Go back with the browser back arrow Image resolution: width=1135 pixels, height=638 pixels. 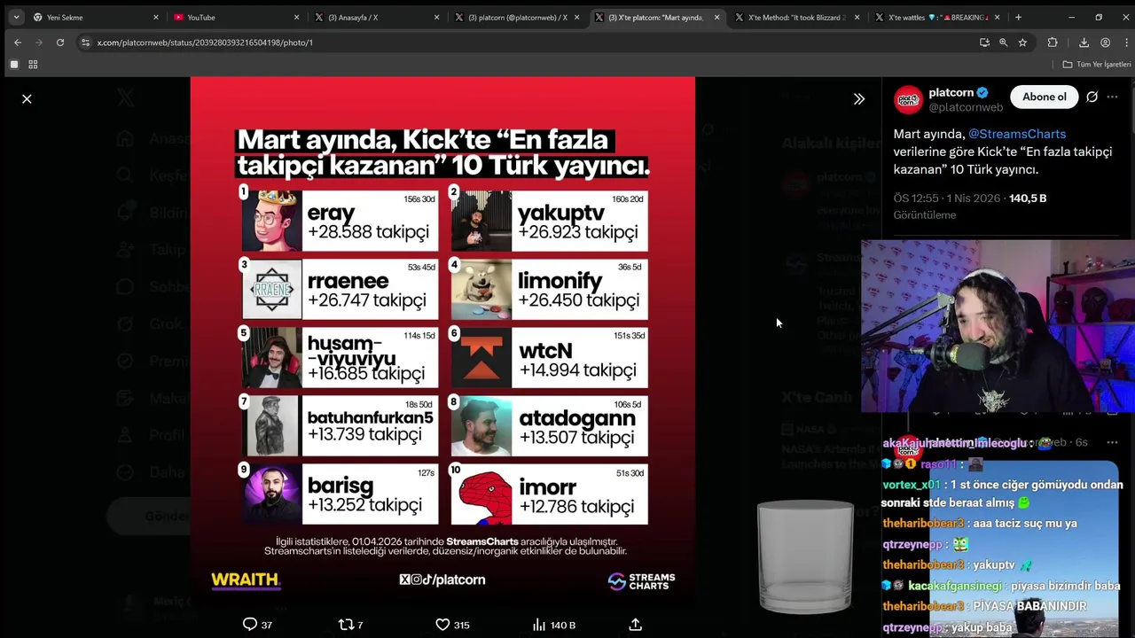point(18,43)
